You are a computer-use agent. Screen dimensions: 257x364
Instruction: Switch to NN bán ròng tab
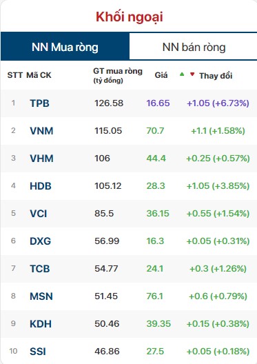194,47
